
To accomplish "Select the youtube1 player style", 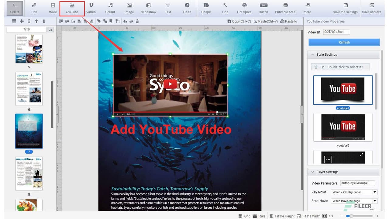I will click(x=343, y=90).
